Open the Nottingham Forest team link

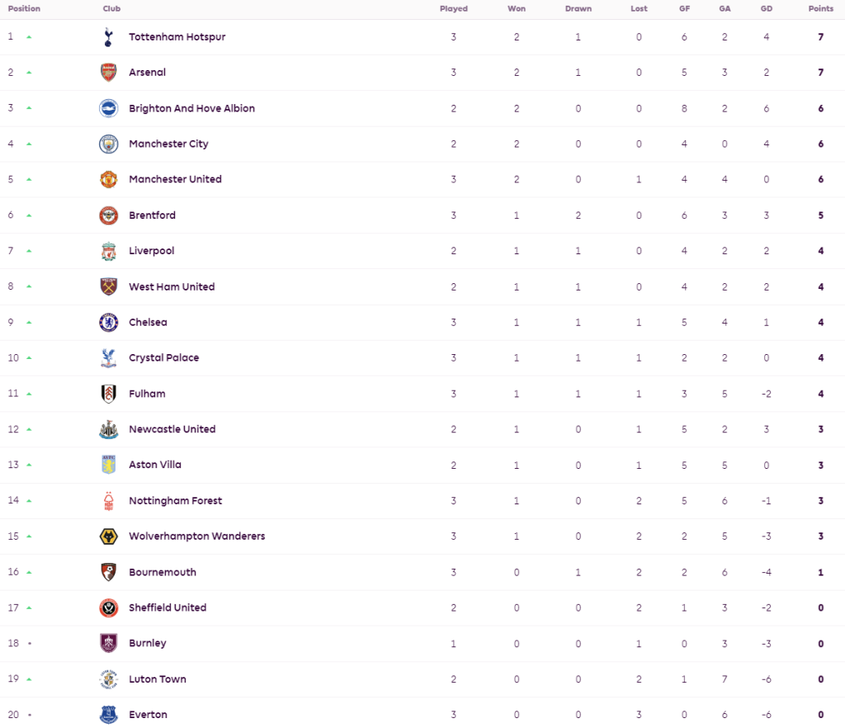(175, 501)
